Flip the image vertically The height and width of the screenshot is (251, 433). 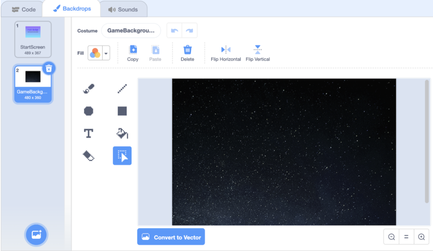click(258, 53)
